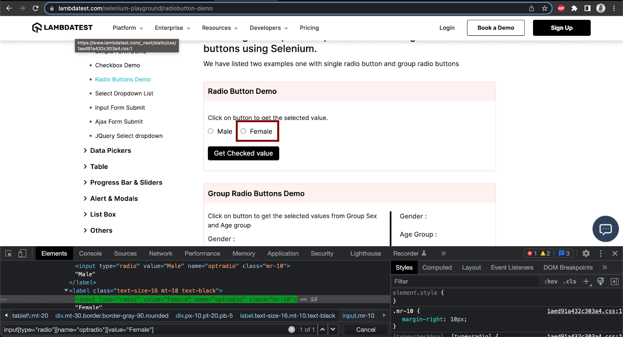Click the error count indicator in DevTools

pos(532,253)
